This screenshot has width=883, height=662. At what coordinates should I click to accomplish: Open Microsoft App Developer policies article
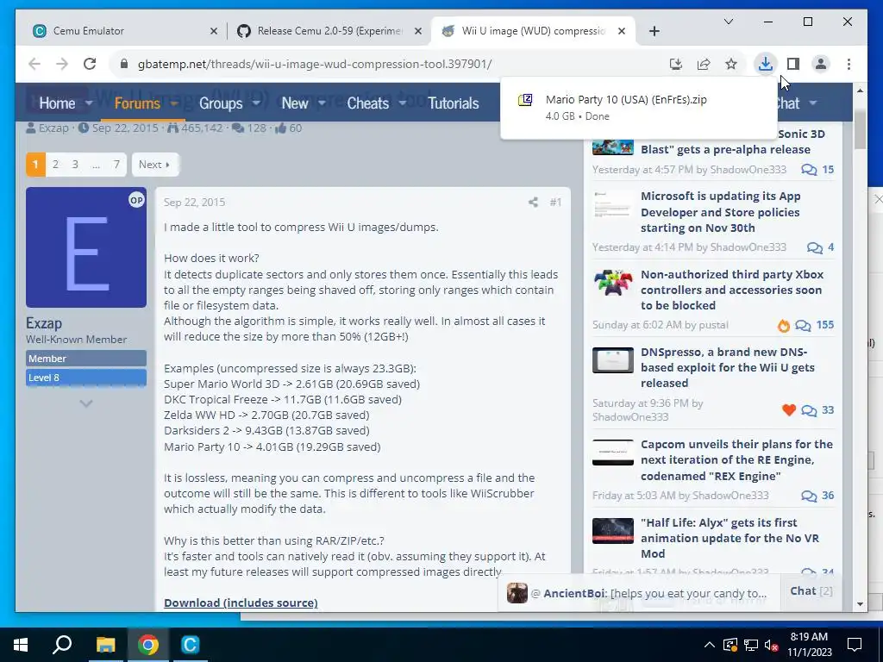coord(720,212)
